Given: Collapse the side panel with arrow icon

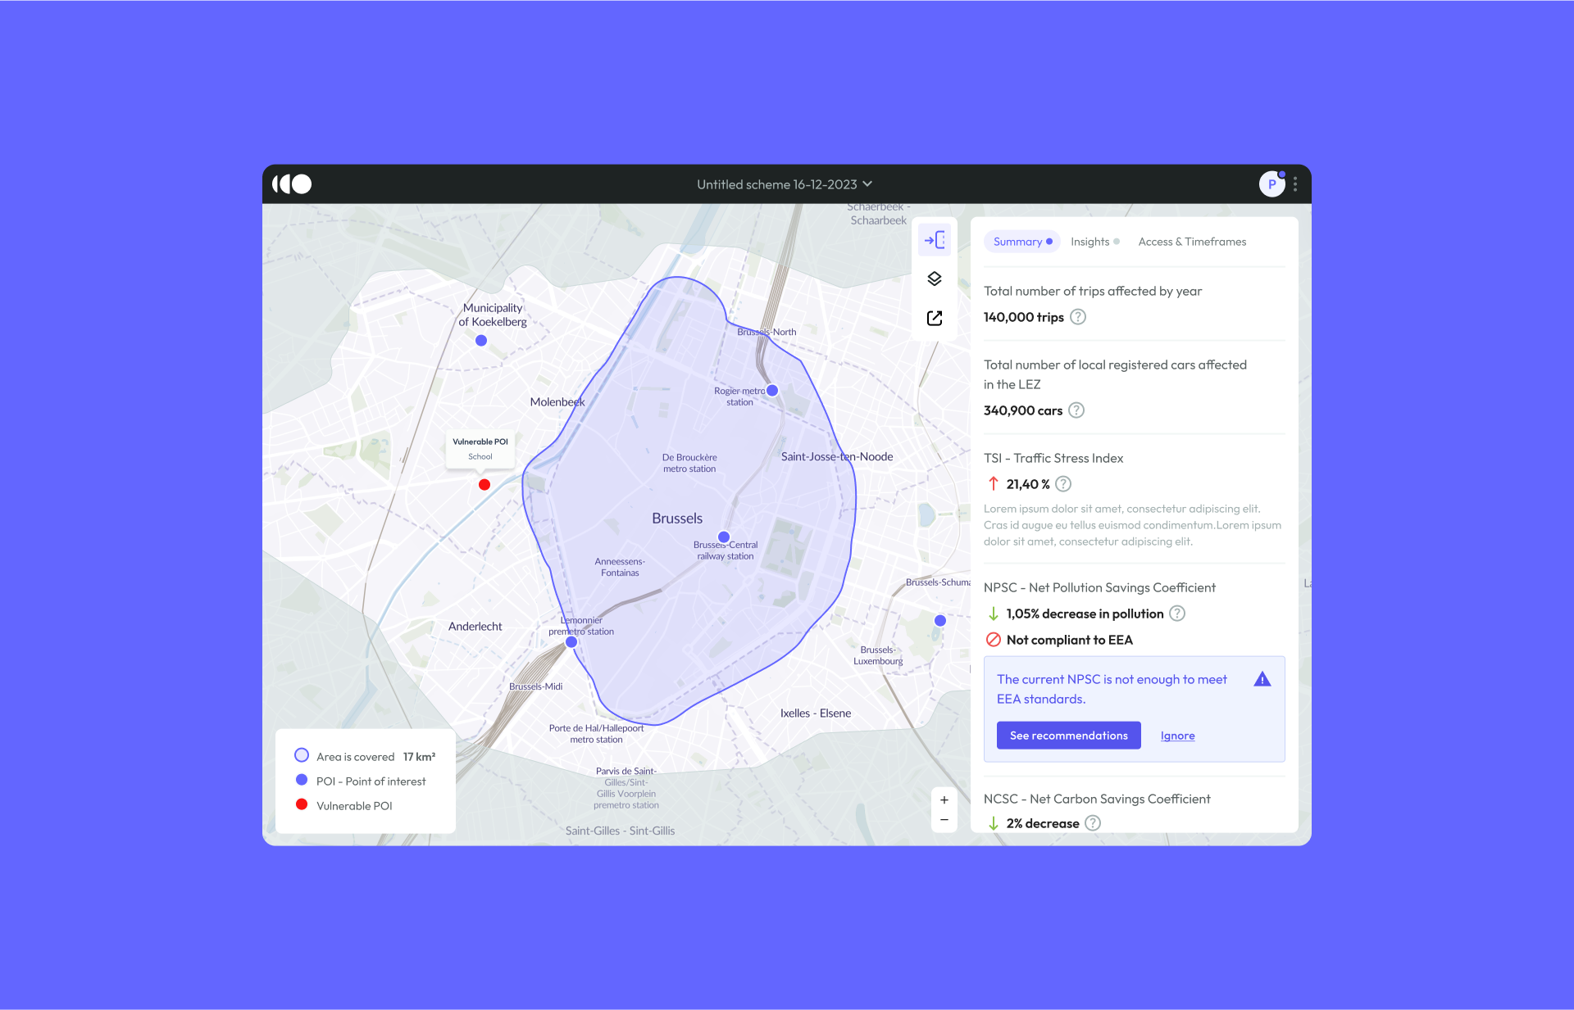Looking at the screenshot, I should (x=934, y=240).
